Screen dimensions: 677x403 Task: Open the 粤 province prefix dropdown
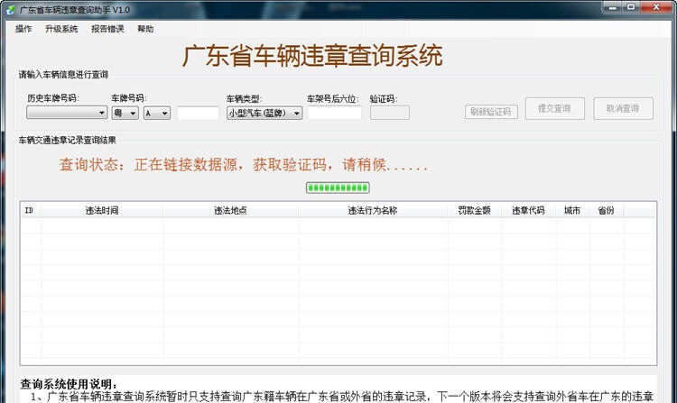[x=125, y=113]
